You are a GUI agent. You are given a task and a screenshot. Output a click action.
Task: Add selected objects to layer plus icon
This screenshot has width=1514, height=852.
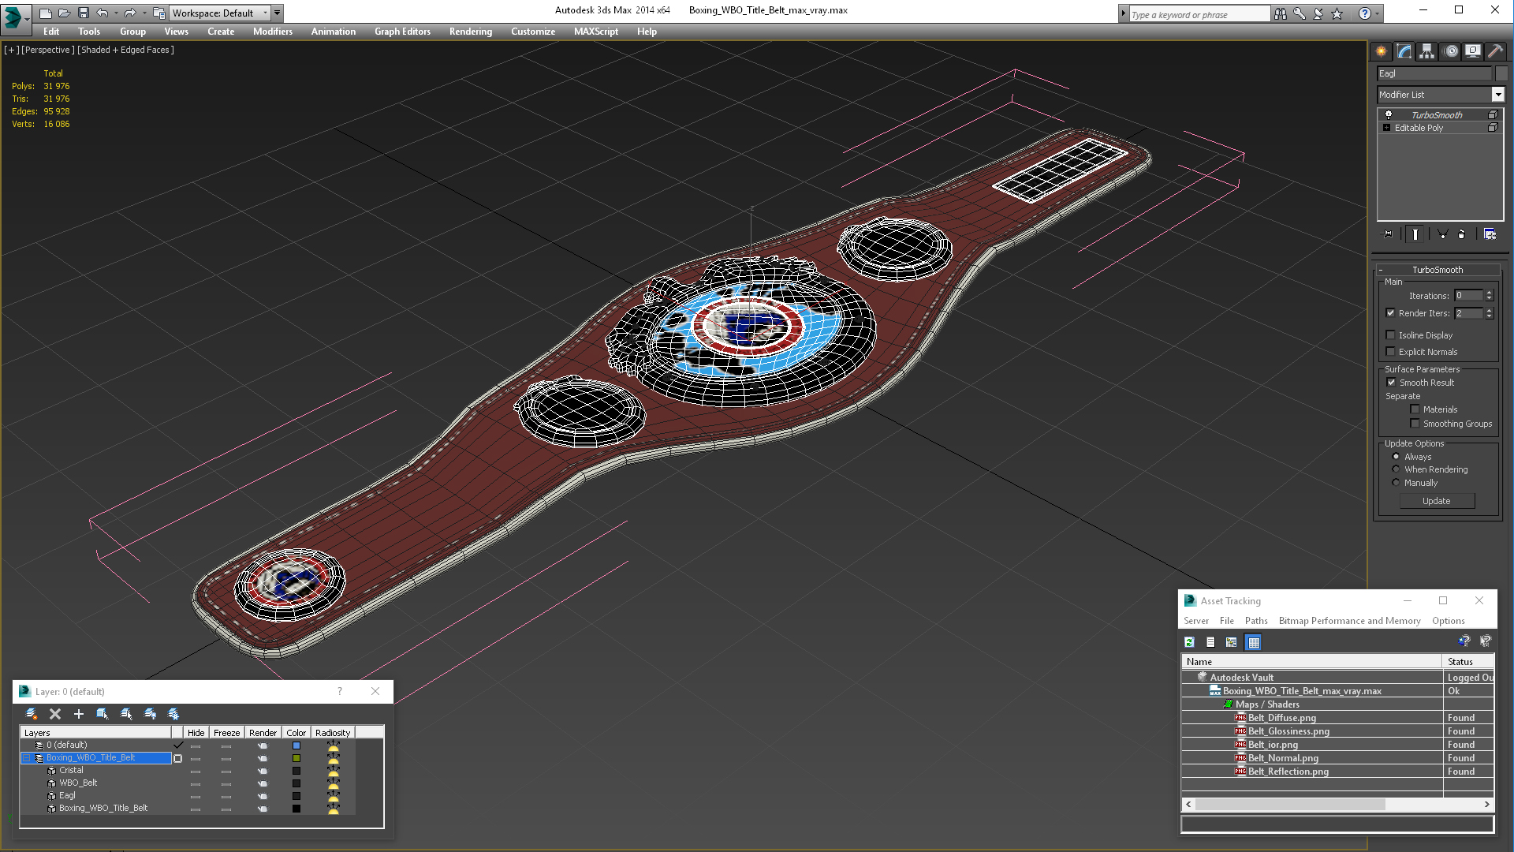point(79,714)
